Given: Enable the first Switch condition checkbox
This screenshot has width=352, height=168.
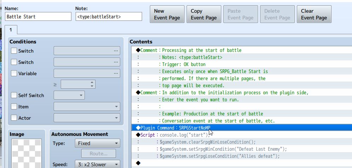Looking at the screenshot, I should pyautogui.click(x=14, y=51).
